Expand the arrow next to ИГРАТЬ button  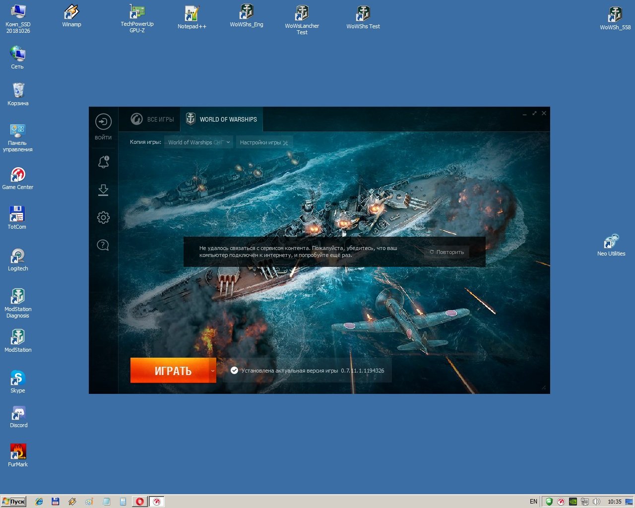[212, 371]
